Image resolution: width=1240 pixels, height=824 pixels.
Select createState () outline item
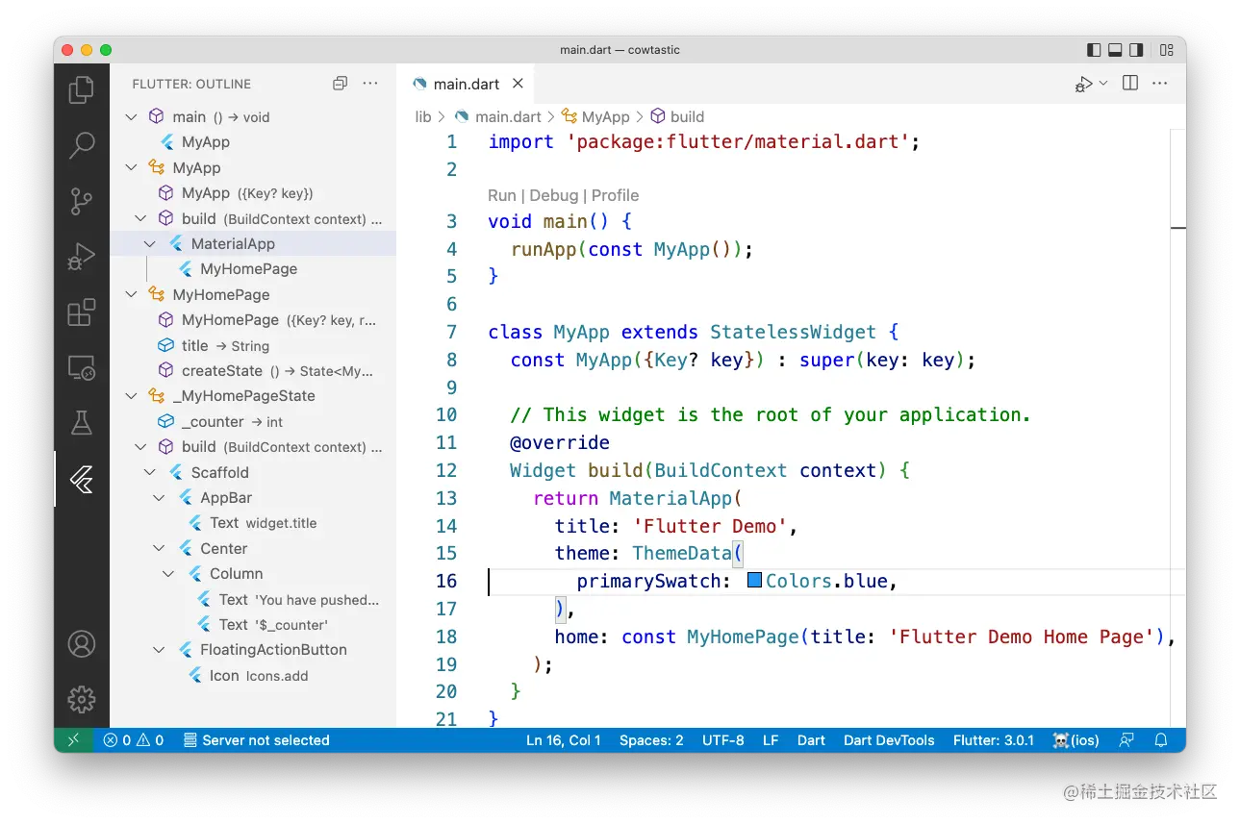277,370
